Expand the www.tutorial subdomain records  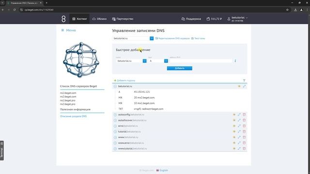coord(115,148)
